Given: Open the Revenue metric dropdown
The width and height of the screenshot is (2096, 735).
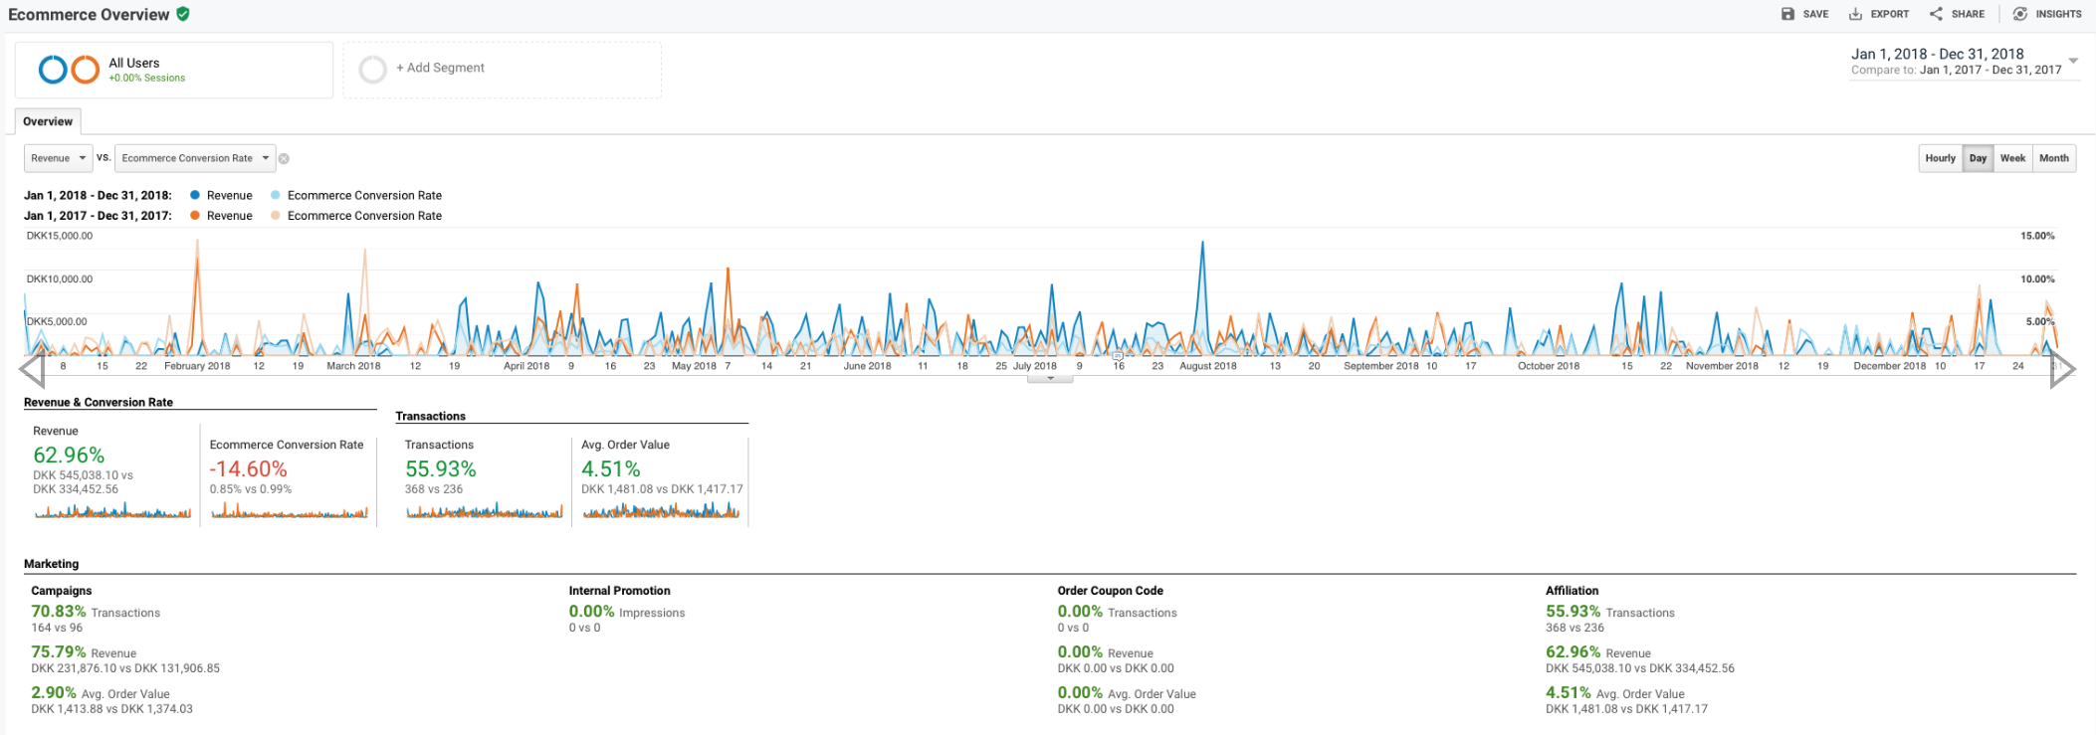Looking at the screenshot, I should pos(58,158).
